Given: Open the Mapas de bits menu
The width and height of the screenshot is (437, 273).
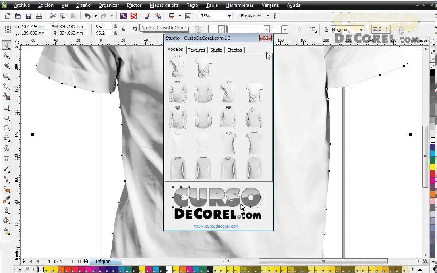Looking at the screenshot, I should click(164, 5).
